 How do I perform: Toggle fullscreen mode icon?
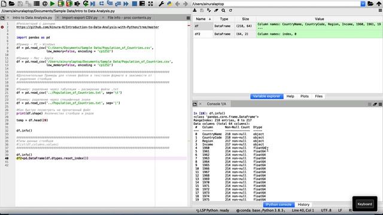pyautogui.click(x=150, y=4)
